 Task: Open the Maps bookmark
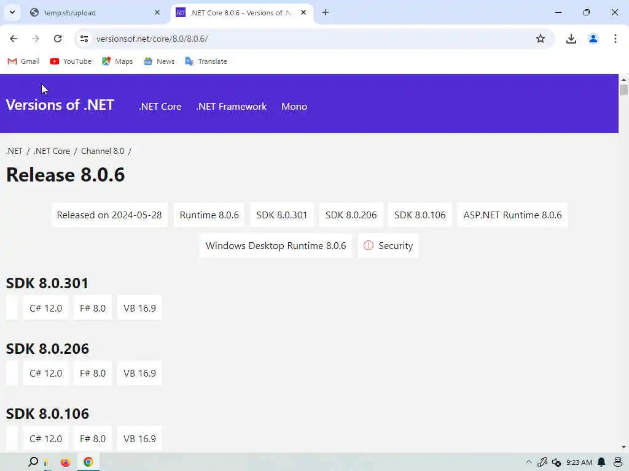[117, 61]
